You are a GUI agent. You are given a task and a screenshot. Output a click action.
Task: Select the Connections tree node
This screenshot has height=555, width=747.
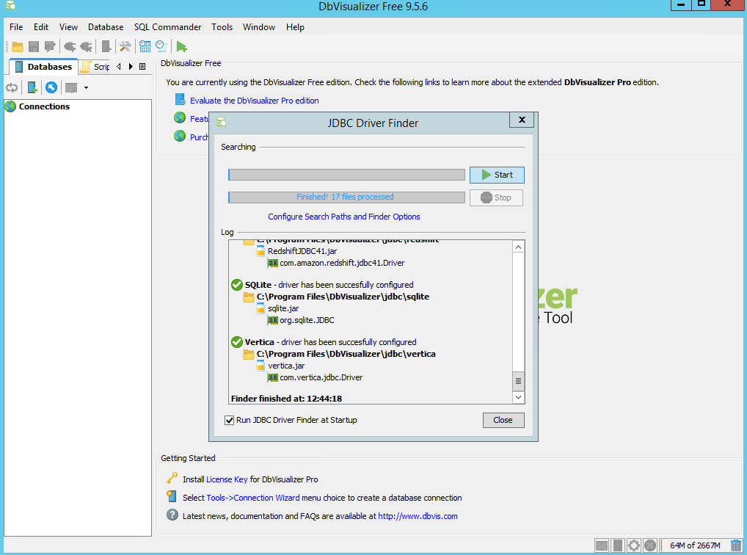[44, 106]
